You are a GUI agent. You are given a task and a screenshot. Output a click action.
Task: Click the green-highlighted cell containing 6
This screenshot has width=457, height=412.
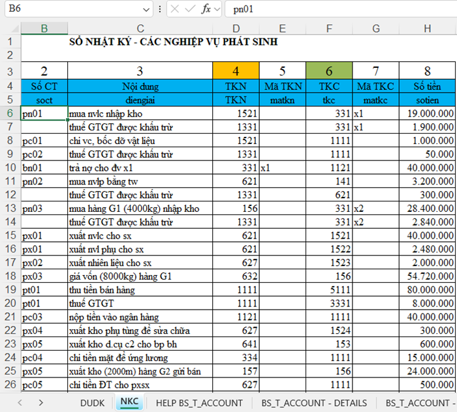pos(329,71)
